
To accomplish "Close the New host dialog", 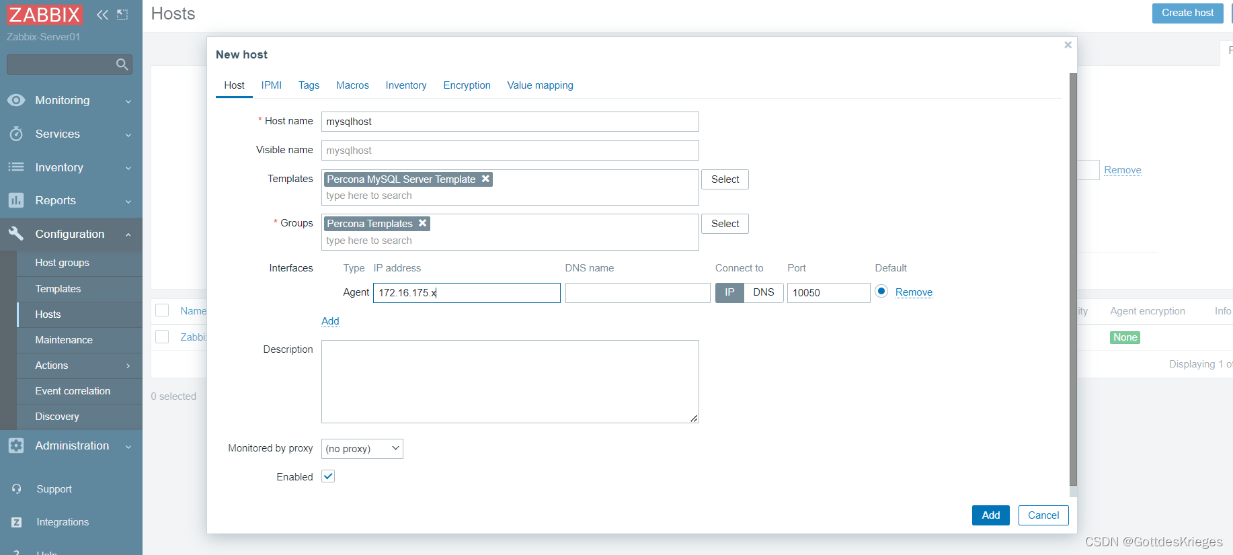I will 1068,45.
